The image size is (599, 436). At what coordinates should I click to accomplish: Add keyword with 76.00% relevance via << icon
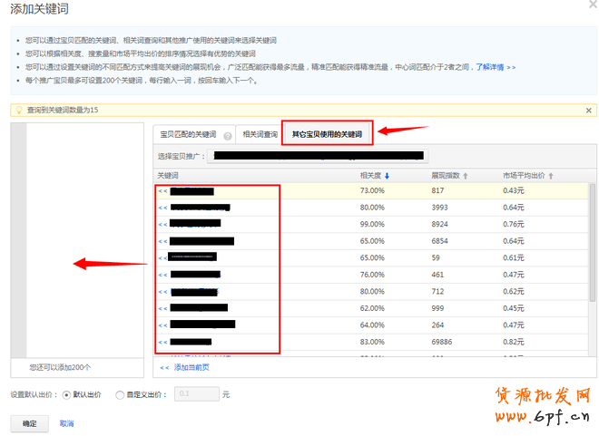pyautogui.click(x=162, y=274)
